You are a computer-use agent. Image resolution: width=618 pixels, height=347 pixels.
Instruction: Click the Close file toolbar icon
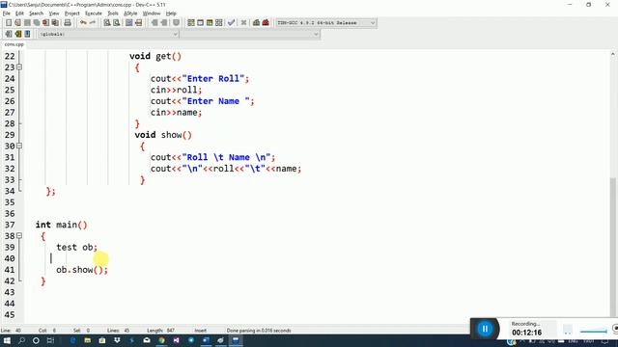(45, 23)
